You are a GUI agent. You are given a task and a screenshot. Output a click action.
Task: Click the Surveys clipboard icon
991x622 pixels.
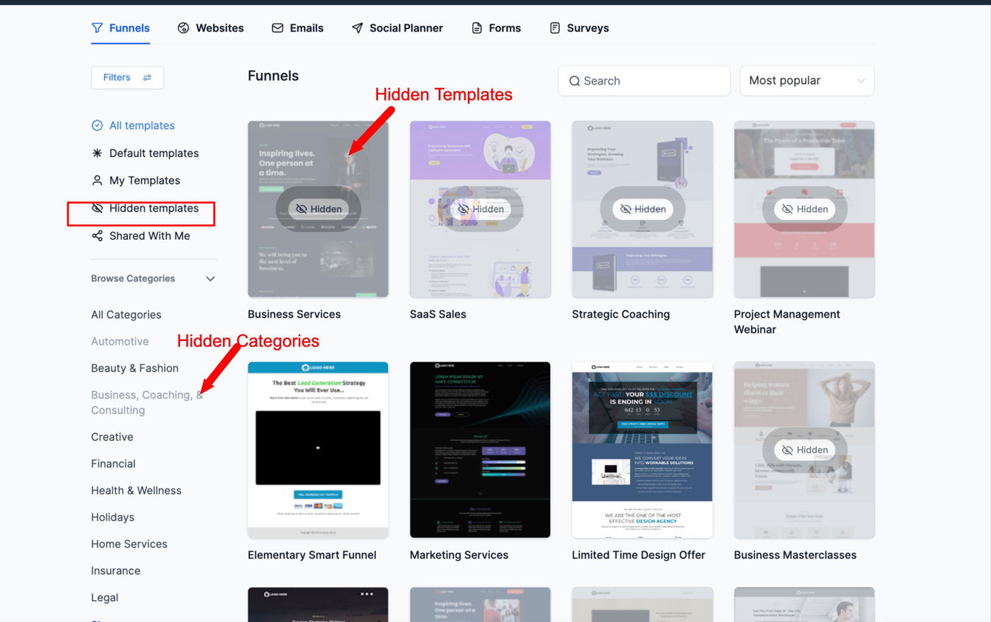555,28
